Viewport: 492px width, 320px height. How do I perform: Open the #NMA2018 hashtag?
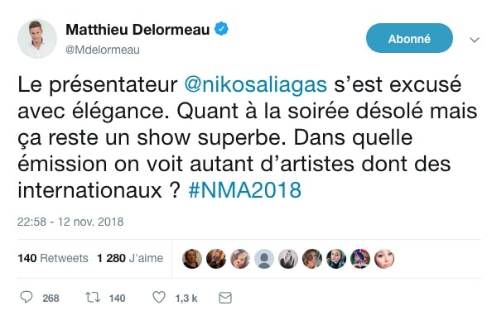click(x=244, y=189)
